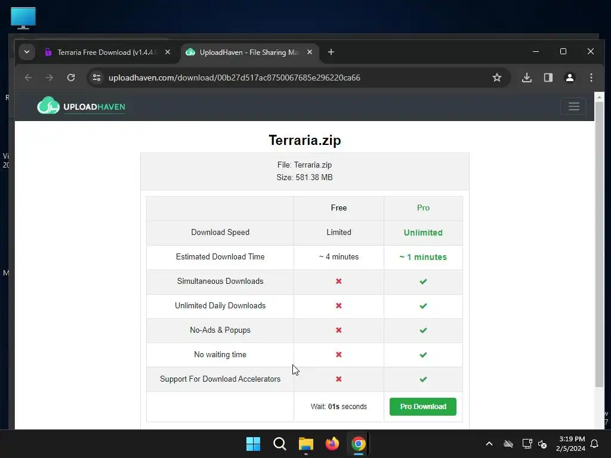Screen dimensions: 611x458
Task: Click green check for No-Ads & Popups
Action: tap(423, 330)
